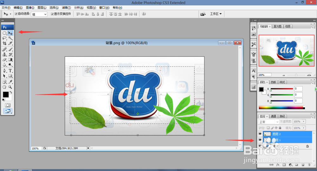
Task: Add layer mask in Layers panel
Action: tap(284, 165)
